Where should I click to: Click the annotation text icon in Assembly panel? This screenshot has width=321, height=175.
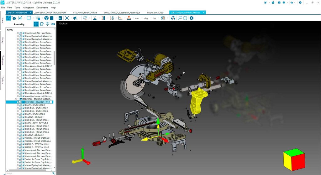[x=48, y=24]
